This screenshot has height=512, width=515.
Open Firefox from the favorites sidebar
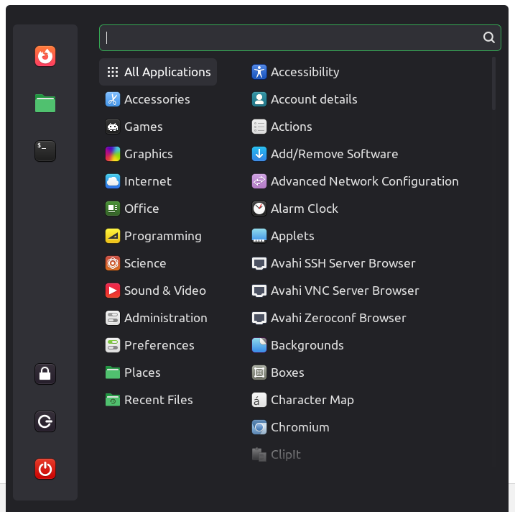pos(45,56)
